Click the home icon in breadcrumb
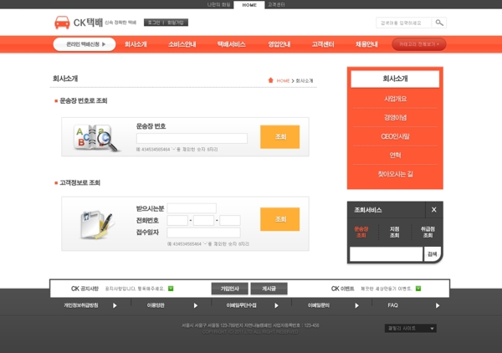502x353 pixels. [x=270, y=80]
